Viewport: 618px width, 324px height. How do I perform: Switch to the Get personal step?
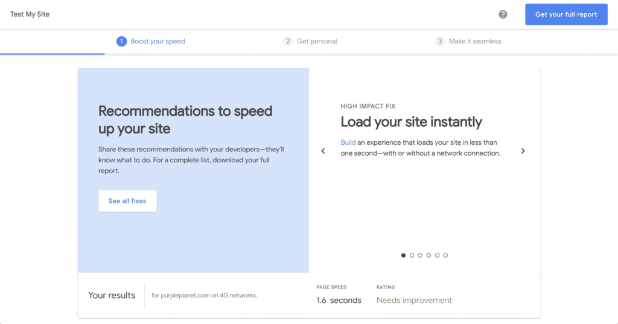[x=310, y=41]
